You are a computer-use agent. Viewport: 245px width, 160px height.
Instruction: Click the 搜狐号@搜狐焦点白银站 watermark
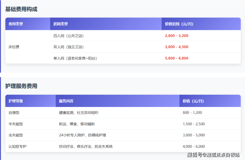[x=213, y=155]
